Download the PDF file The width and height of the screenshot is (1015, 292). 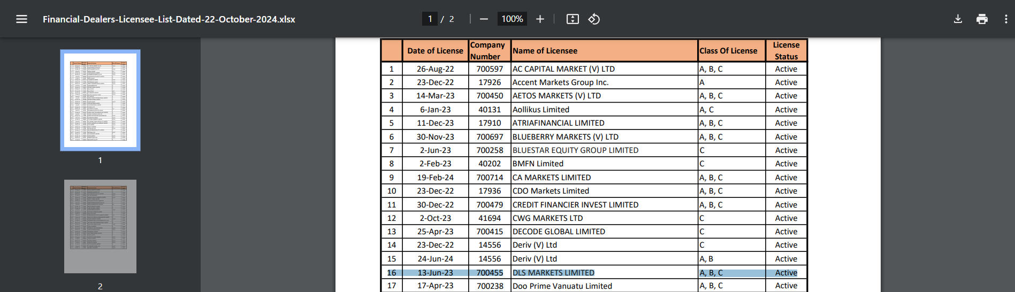pos(958,19)
